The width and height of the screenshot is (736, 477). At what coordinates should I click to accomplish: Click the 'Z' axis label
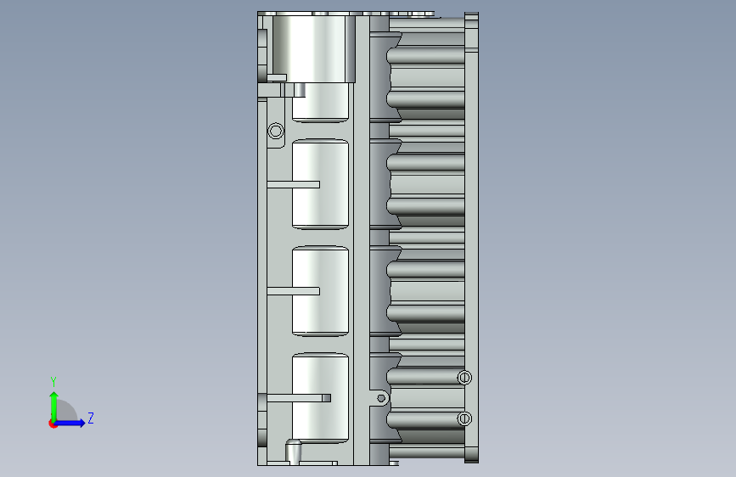tap(91, 418)
